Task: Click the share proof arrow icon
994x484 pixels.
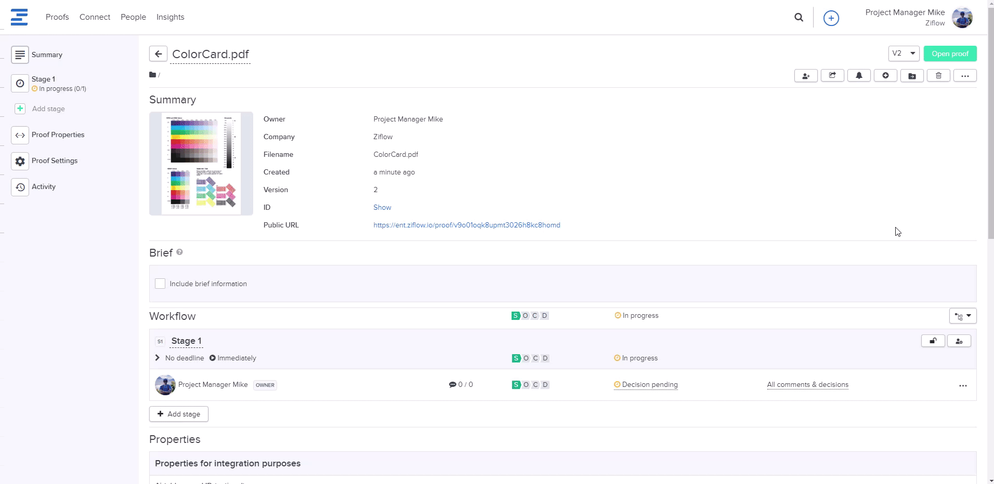Action: pyautogui.click(x=832, y=76)
